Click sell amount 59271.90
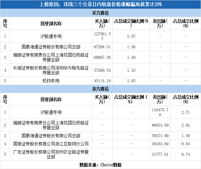Screen dimensions: 201x169 click(x=160, y=136)
